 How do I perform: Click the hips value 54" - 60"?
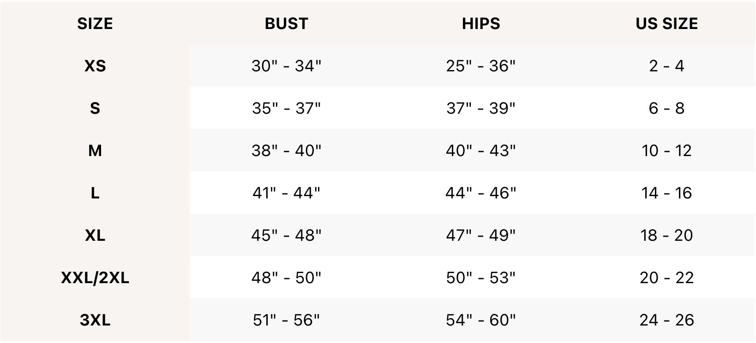[481, 320]
